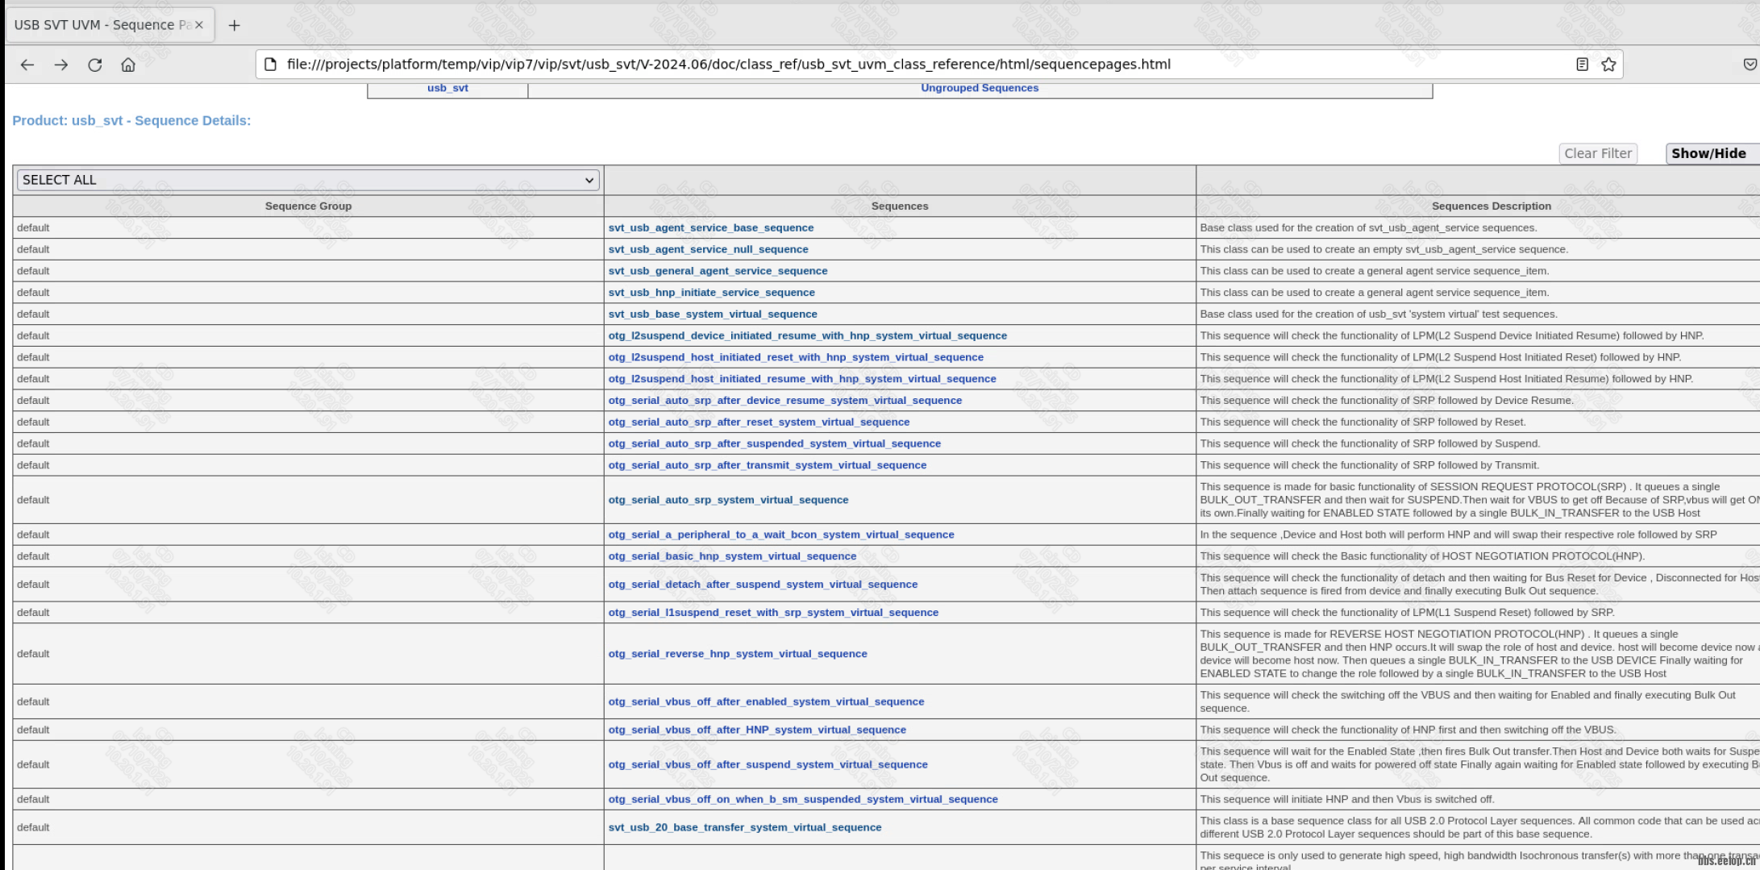
Task: Click description 'LPM(L1 Suspend Reset) followed by SRP'
Action: tap(1407, 613)
